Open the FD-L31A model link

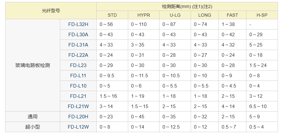coord(78,45)
